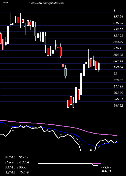
Task: Select the 5MA : 798.6 readout
Action: (x=16, y=167)
